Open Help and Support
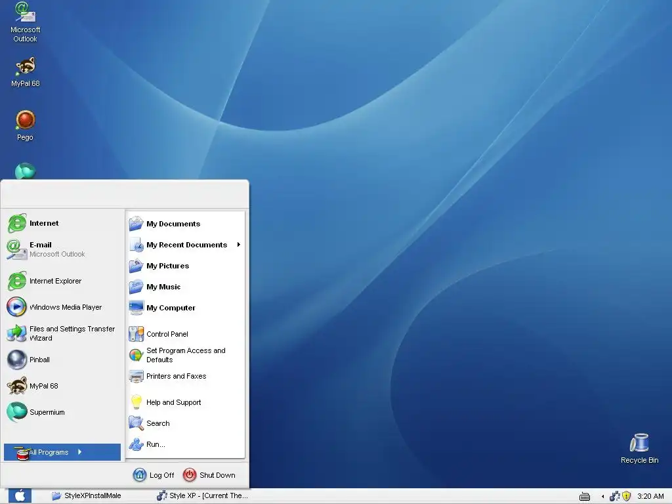 coord(165,402)
